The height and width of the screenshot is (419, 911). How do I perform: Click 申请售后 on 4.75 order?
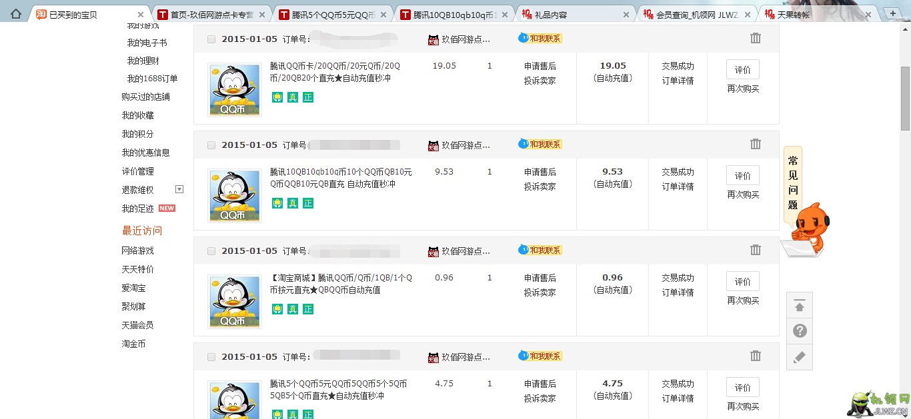[540, 384]
